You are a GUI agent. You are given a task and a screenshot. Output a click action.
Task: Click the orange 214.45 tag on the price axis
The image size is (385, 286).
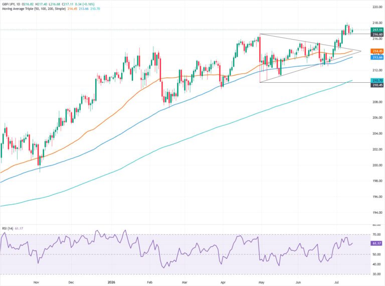tap(377, 51)
